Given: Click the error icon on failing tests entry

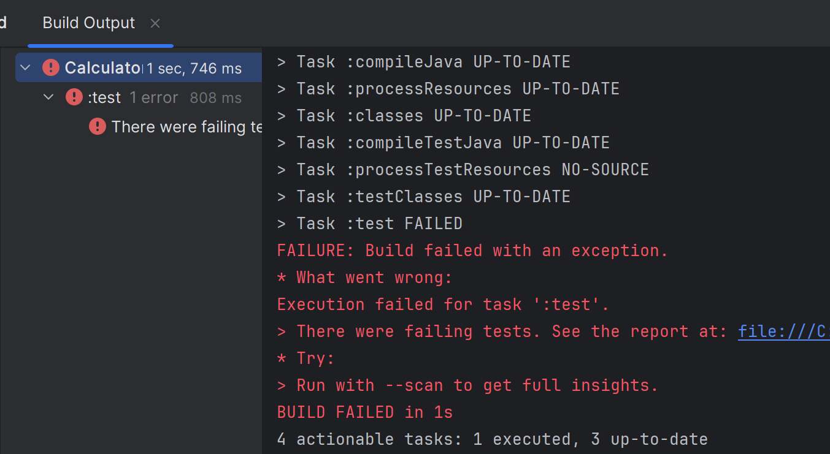Looking at the screenshot, I should 98,127.
